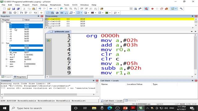Screen dimensions: 198x111
Task: Save all files
Action: [18, 9]
